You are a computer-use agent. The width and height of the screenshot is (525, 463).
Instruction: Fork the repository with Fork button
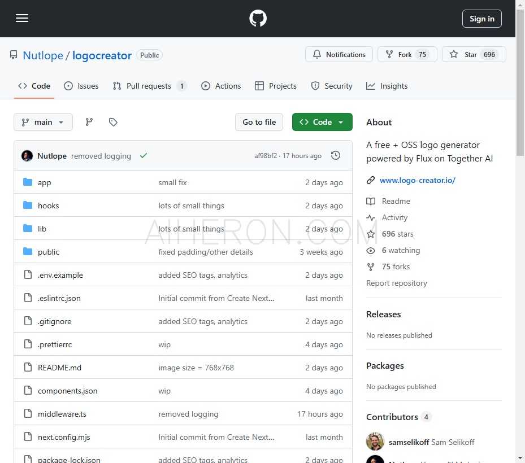pos(407,54)
